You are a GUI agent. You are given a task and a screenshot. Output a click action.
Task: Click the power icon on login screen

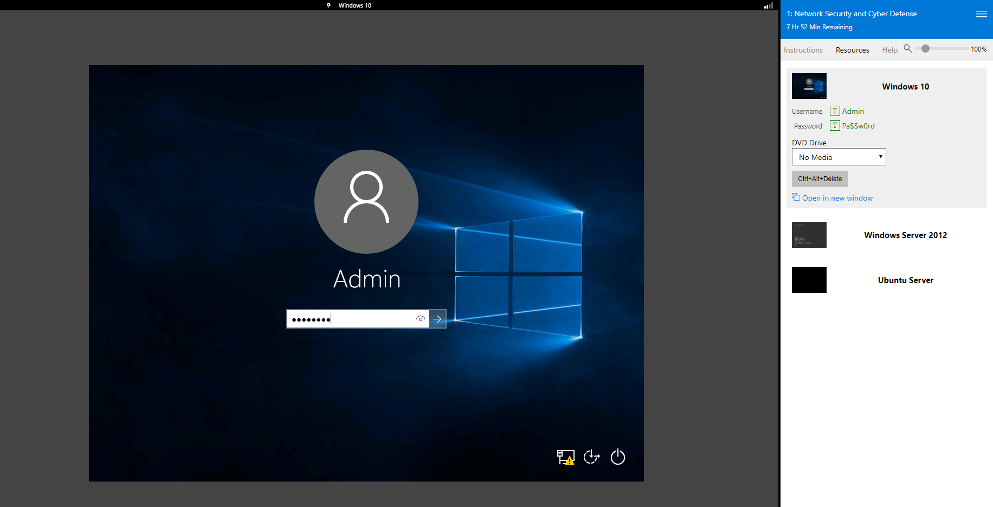[x=618, y=457]
